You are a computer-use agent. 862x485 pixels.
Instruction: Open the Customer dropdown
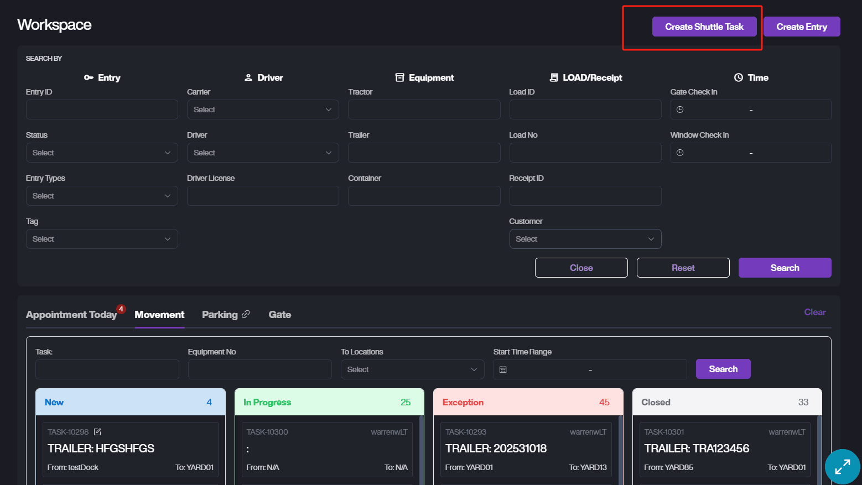coord(585,239)
